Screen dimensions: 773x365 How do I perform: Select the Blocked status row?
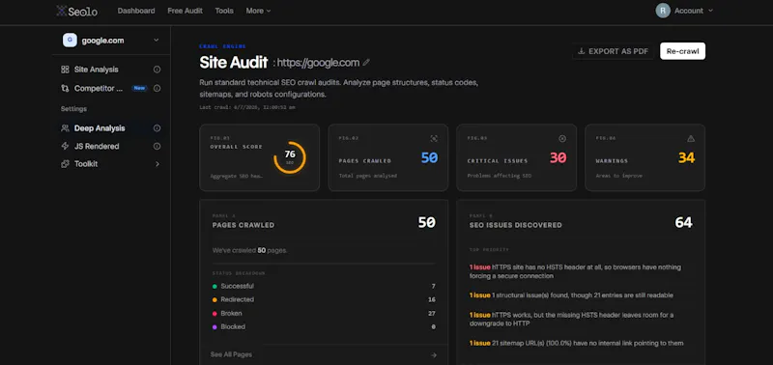(324, 326)
